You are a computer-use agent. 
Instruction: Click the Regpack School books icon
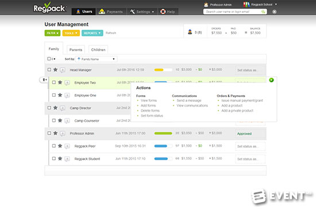point(246,4)
